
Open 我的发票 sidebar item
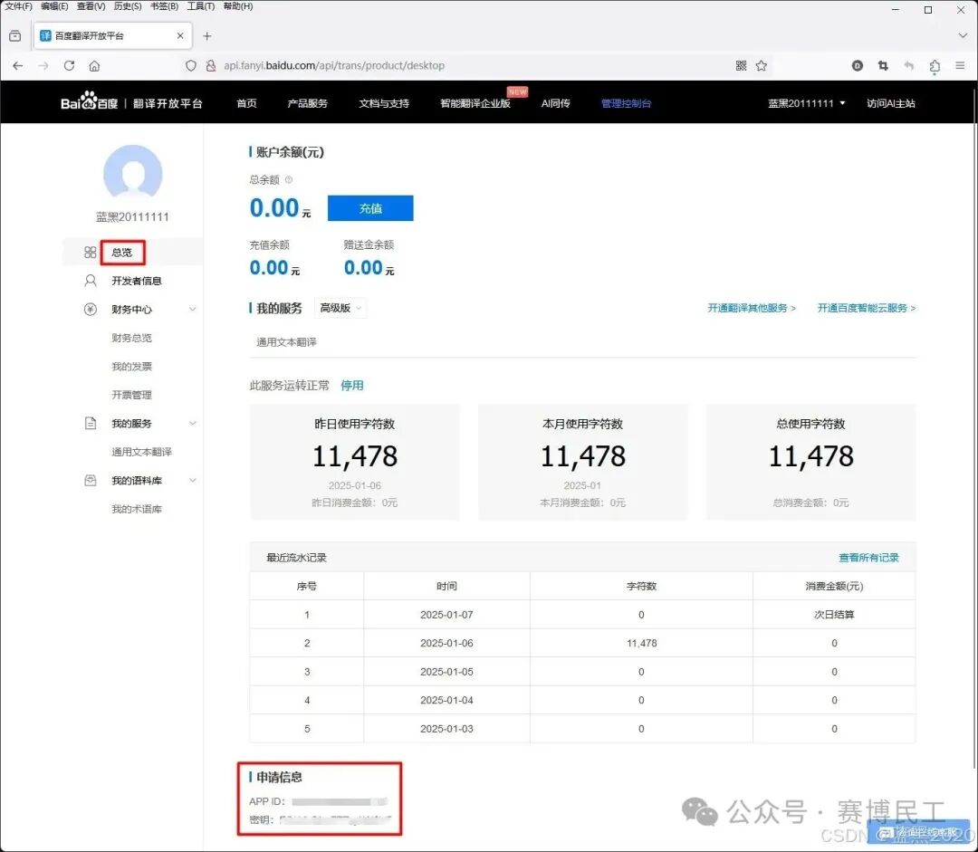point(131,367)
